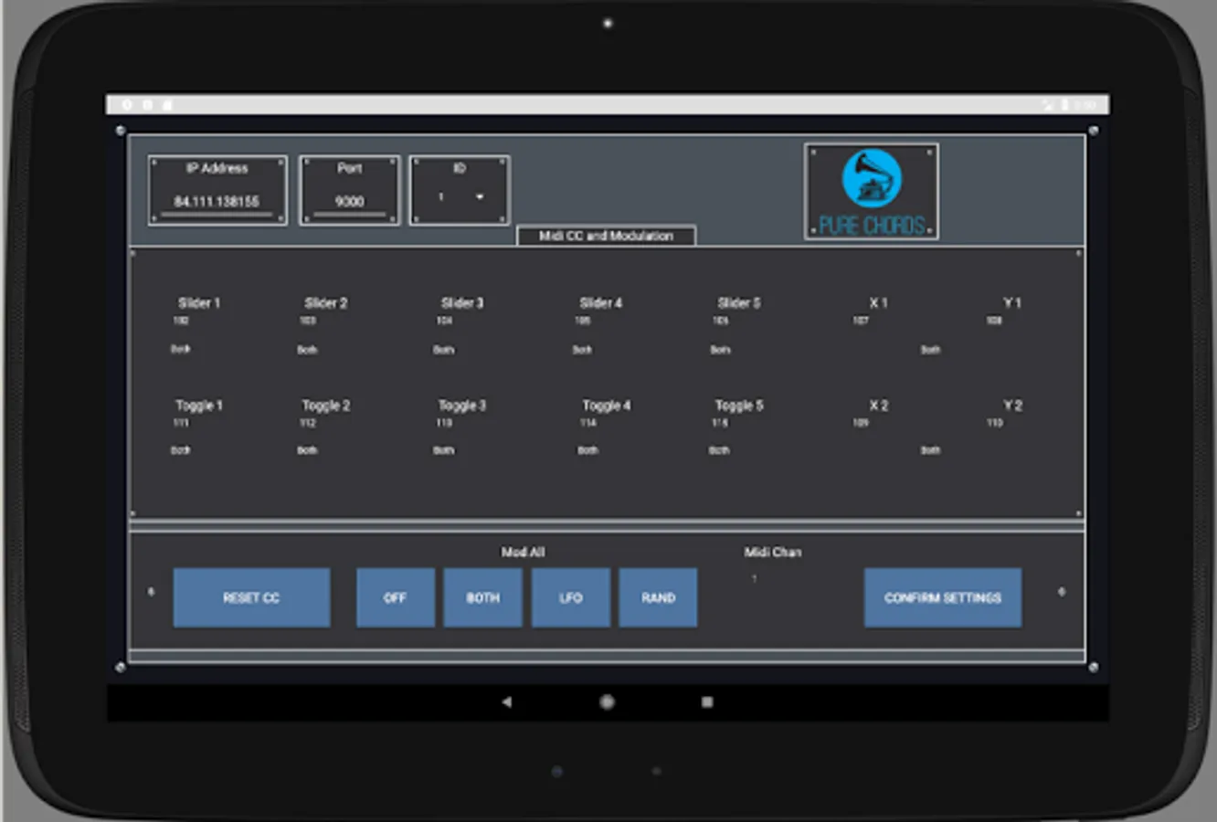Open the Both dropdown under Toggle 5
1217x822 pixels.
[x=720, y=450]
